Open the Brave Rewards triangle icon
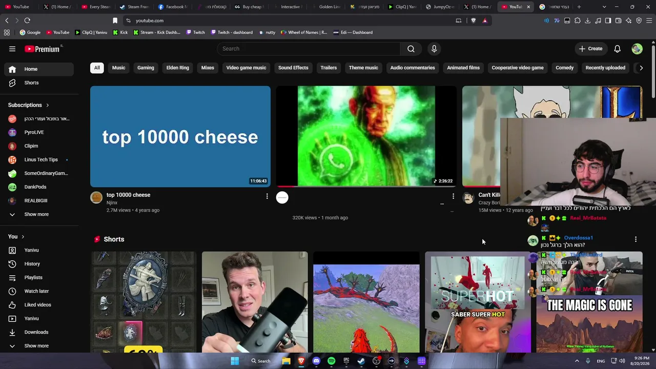 [x=485, y=20]
